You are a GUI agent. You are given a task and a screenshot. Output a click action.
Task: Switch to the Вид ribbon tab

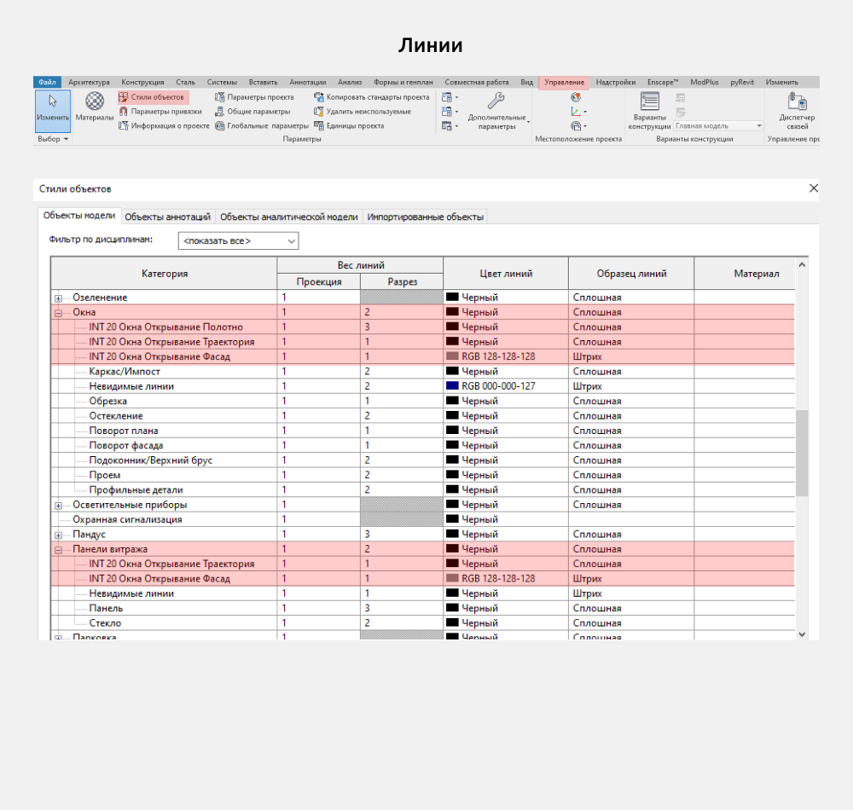coord(526,82)
